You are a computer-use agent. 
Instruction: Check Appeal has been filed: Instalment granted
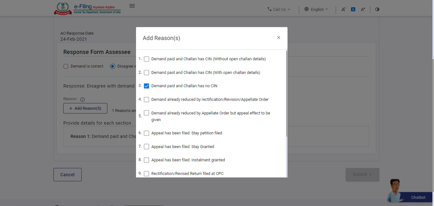point(146,160)
